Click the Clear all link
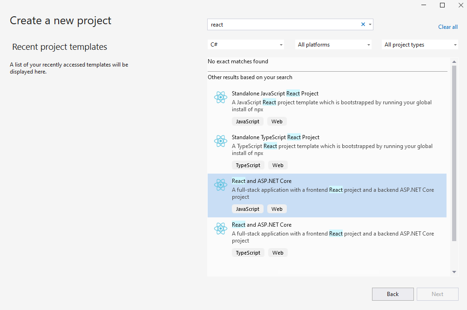The width and height of the screenshot is (467, 310). tap(447, 27)
